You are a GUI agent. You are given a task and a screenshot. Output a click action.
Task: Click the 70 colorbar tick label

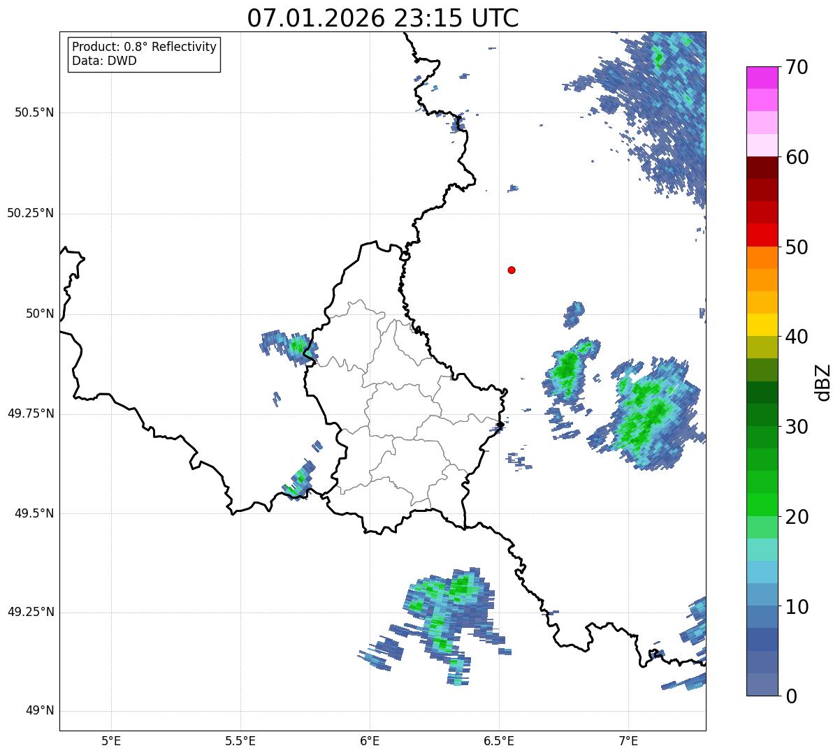796,67
